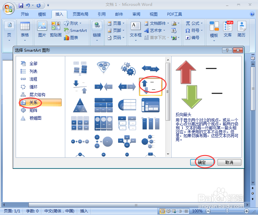Screen dimensions: 258x215
Task: Open the 审阅 ribbon tab
Action: (136, 14)
